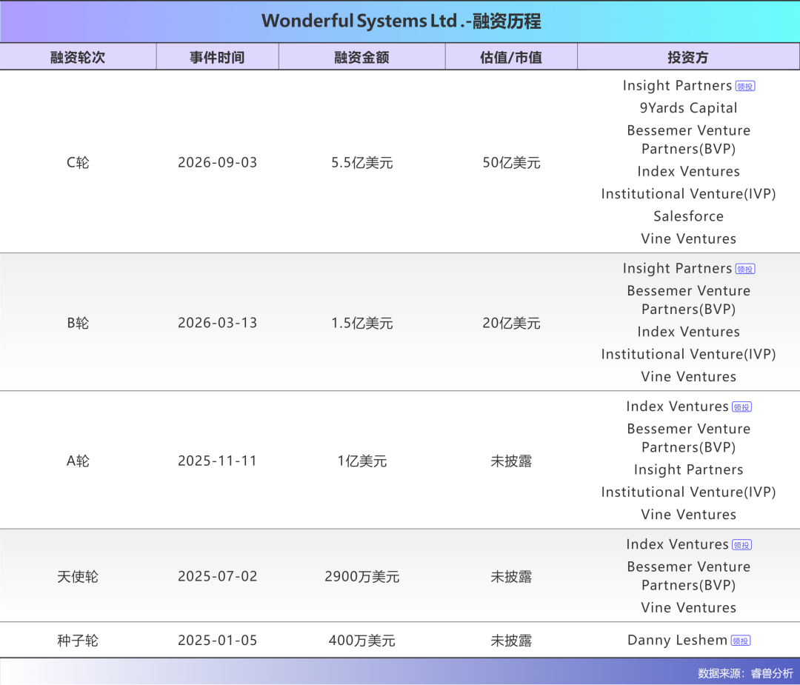Open Bessemer Venture Partners(BVP) in B轮
Image resolution: width=800 pixels, height=685 pixels.
688,300
